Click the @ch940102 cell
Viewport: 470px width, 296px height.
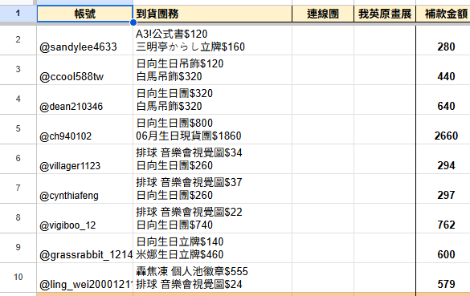click(84, 129)
